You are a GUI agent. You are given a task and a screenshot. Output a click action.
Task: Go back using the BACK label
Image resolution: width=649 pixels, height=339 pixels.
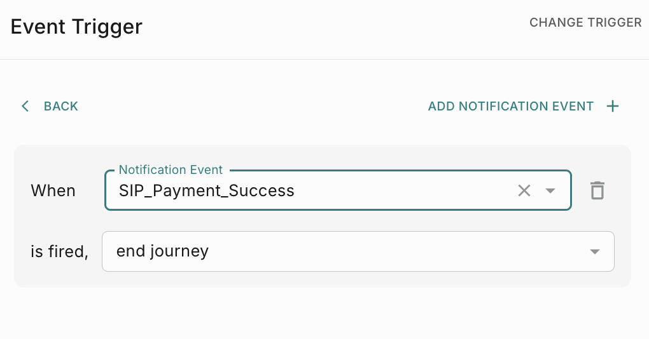tap(61, 106)
